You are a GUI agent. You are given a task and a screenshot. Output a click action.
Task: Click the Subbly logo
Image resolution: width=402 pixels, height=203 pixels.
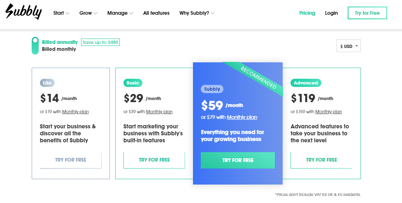point(23,11)
